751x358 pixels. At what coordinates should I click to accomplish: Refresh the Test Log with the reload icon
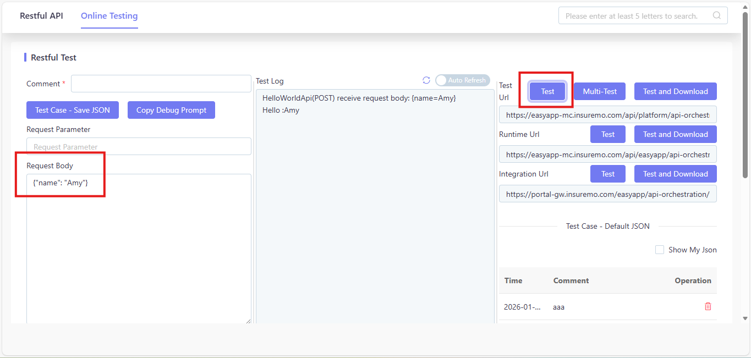click(426, 80)
